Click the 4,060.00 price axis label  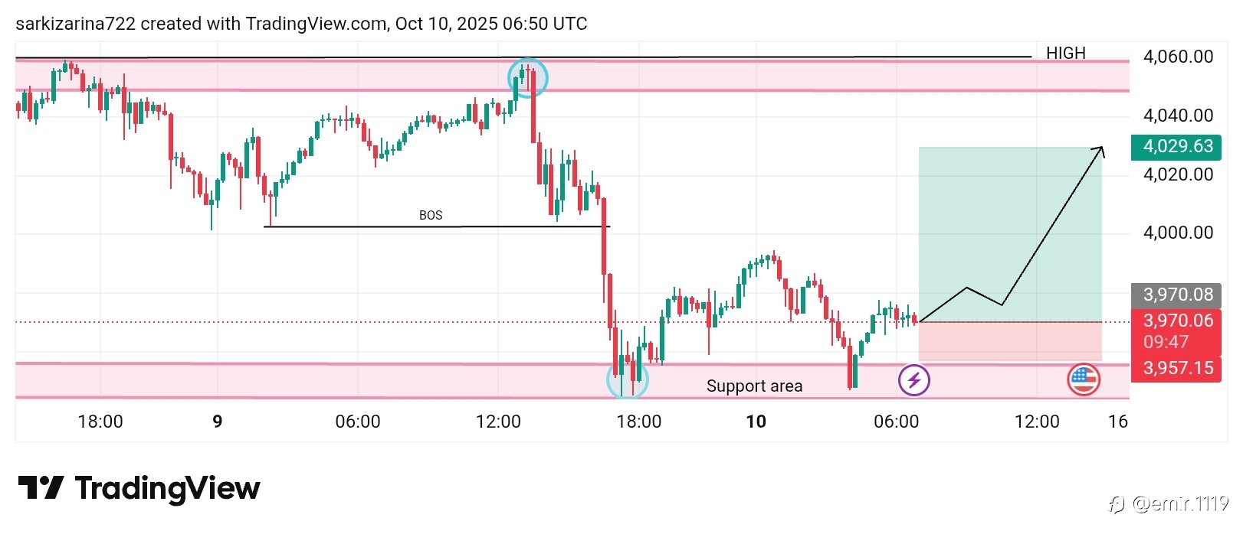pyautogui.click(x=1178, y=57)
